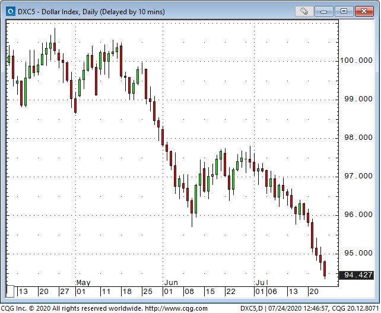Image resolution: width=381 pixels, height=313 pixels.
Task: Select the 98.000 price axis label
Action: 358,138
